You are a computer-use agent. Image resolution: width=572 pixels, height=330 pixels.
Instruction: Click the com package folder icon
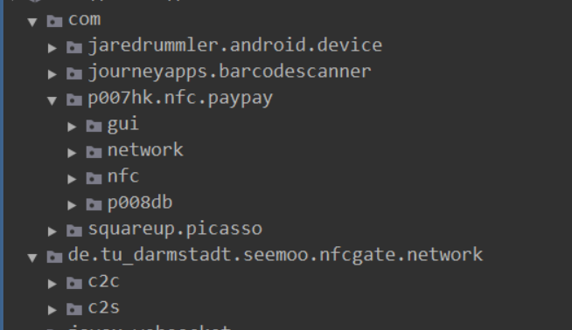55,21
